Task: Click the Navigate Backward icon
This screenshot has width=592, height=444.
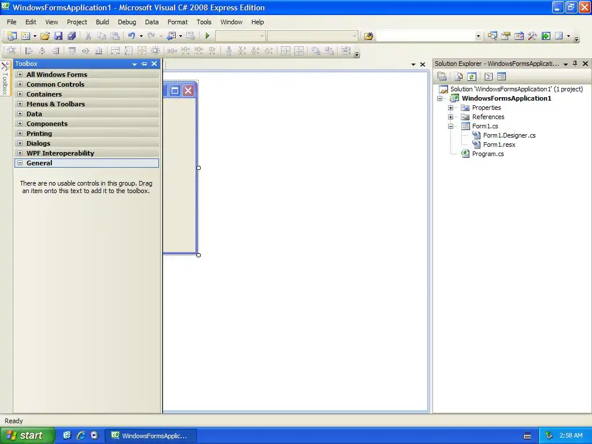Action: pos(171,36)
